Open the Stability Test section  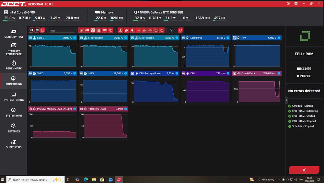14,34
